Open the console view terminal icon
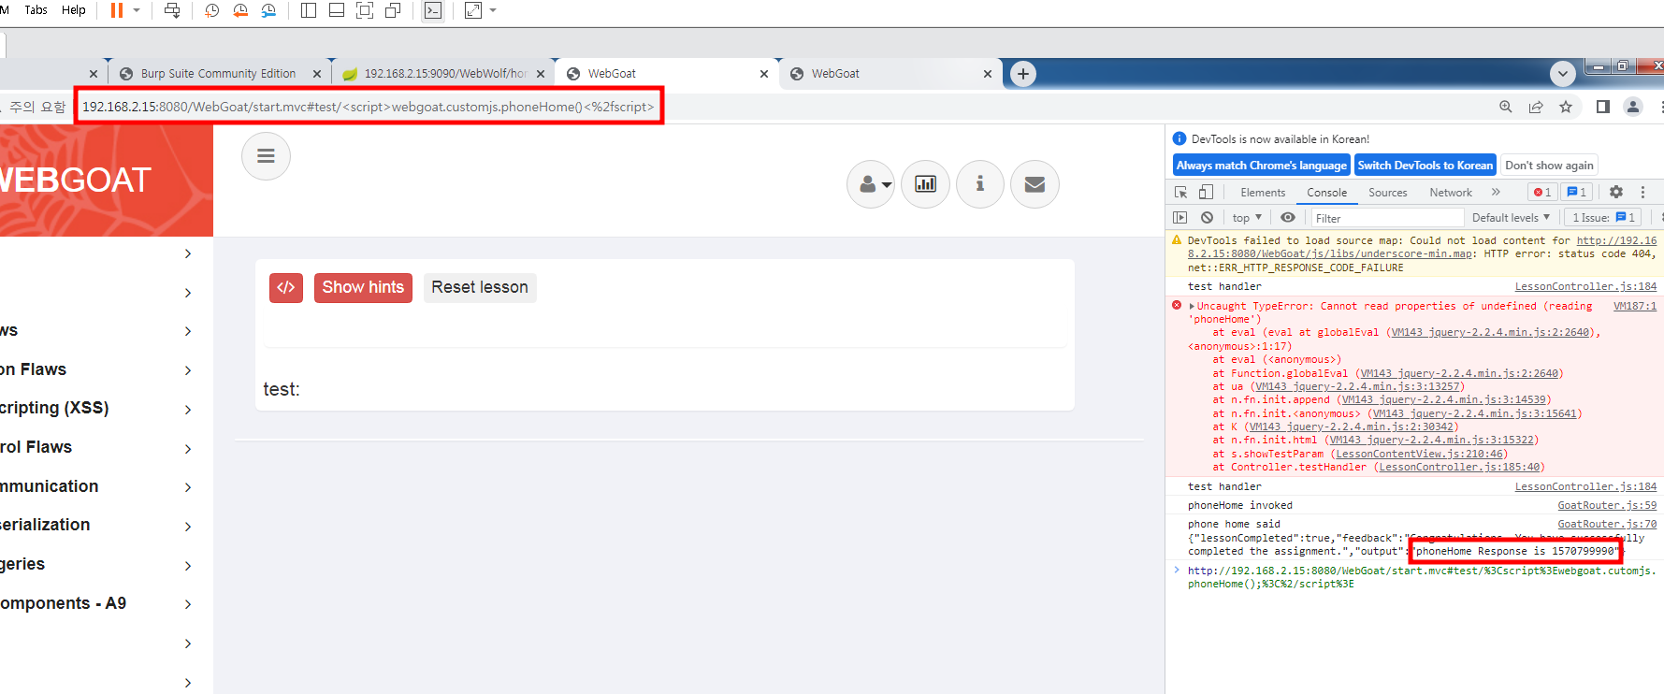Image resolution: width=1664 pixels, height=694 pixels. (432, 10)
